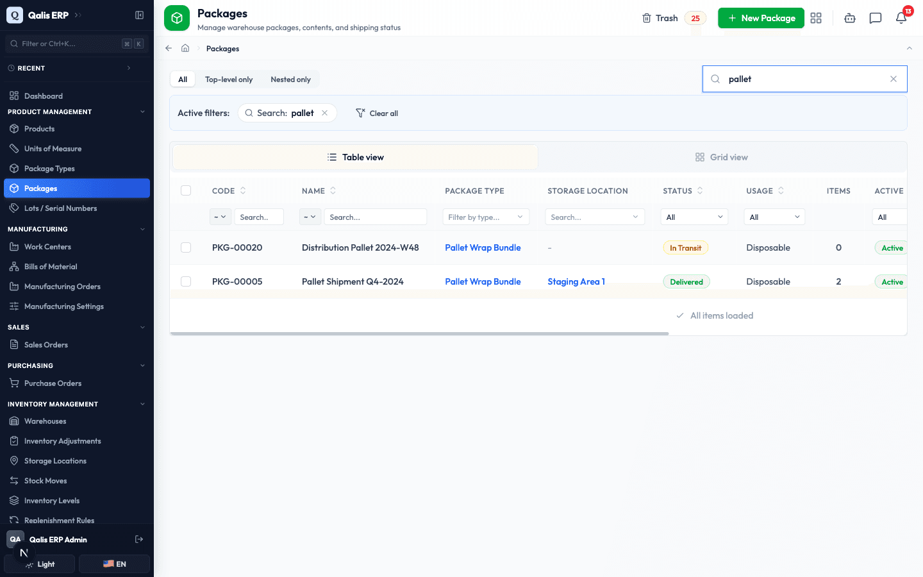923x577 pixels.
Task: Go to home via breadcrumb icon
Action: click(x=185, y=48)
